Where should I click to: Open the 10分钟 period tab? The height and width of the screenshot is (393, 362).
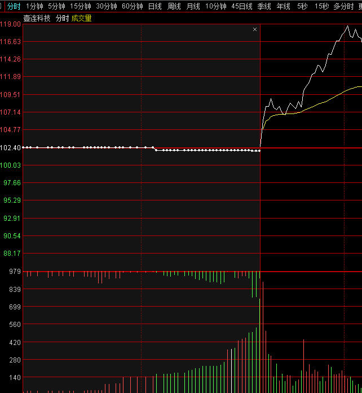tap(216, 6)
